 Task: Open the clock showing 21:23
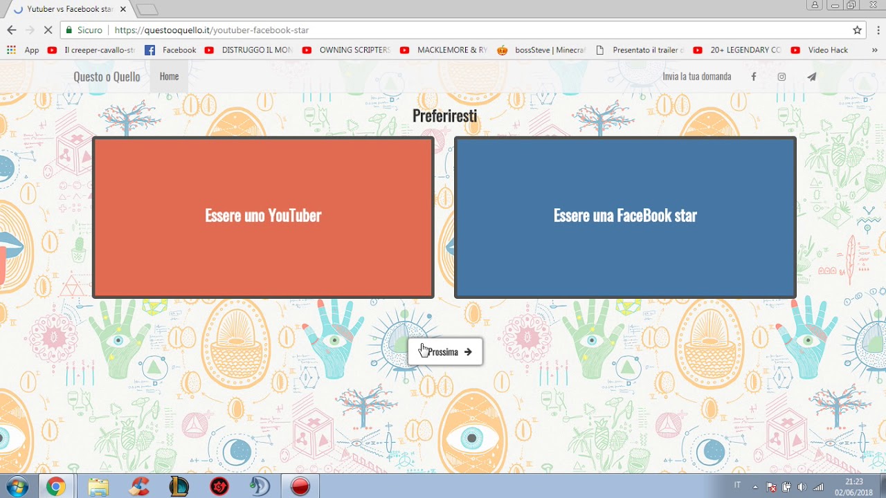coord(854,486)
